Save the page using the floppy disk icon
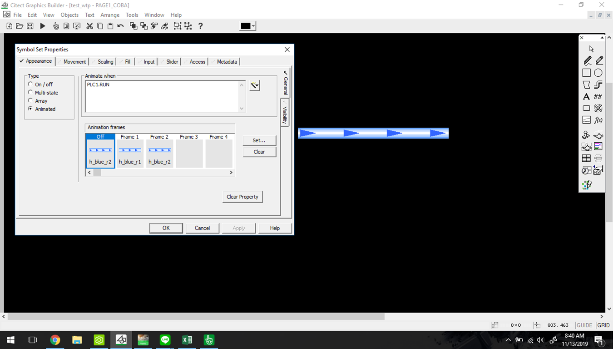 30,26
